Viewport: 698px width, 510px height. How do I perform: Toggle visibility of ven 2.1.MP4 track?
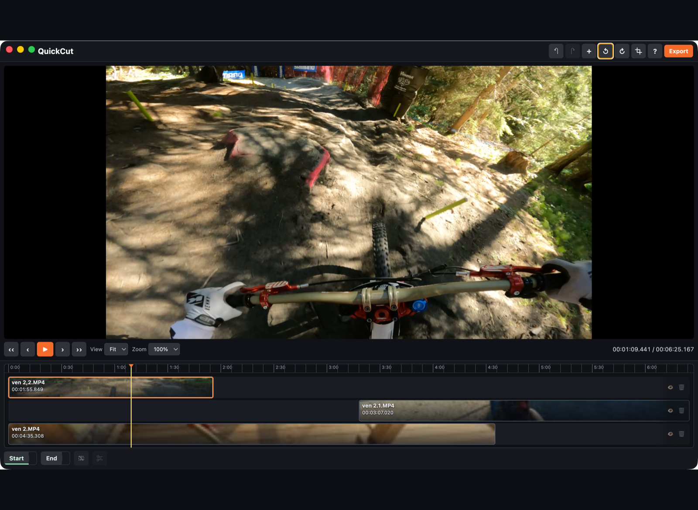[x=671, y=411]
